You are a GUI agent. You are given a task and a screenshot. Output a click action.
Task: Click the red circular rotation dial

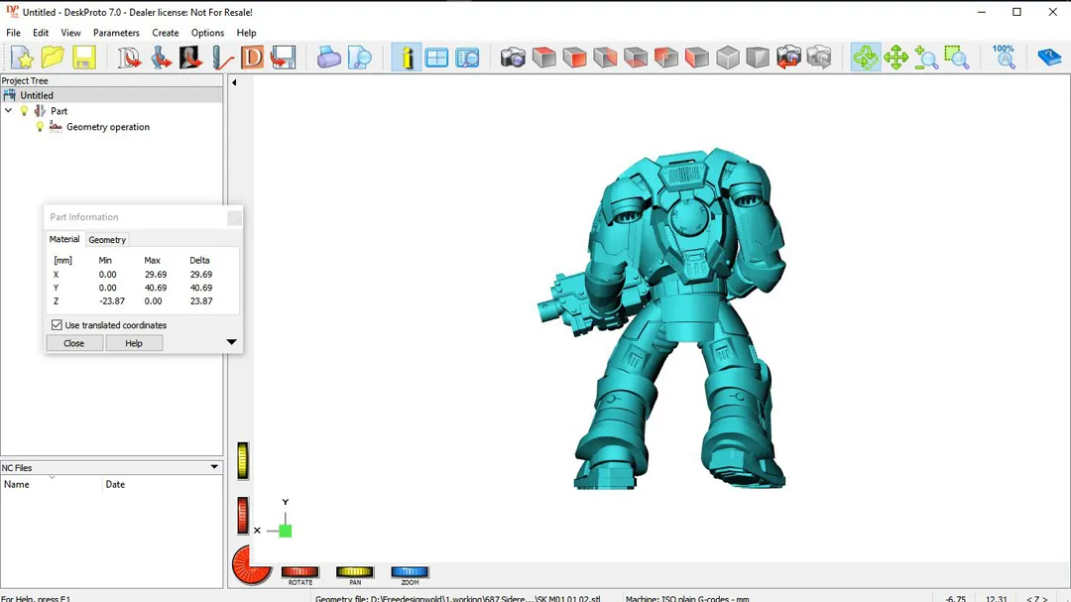click(x=251, y=565)
